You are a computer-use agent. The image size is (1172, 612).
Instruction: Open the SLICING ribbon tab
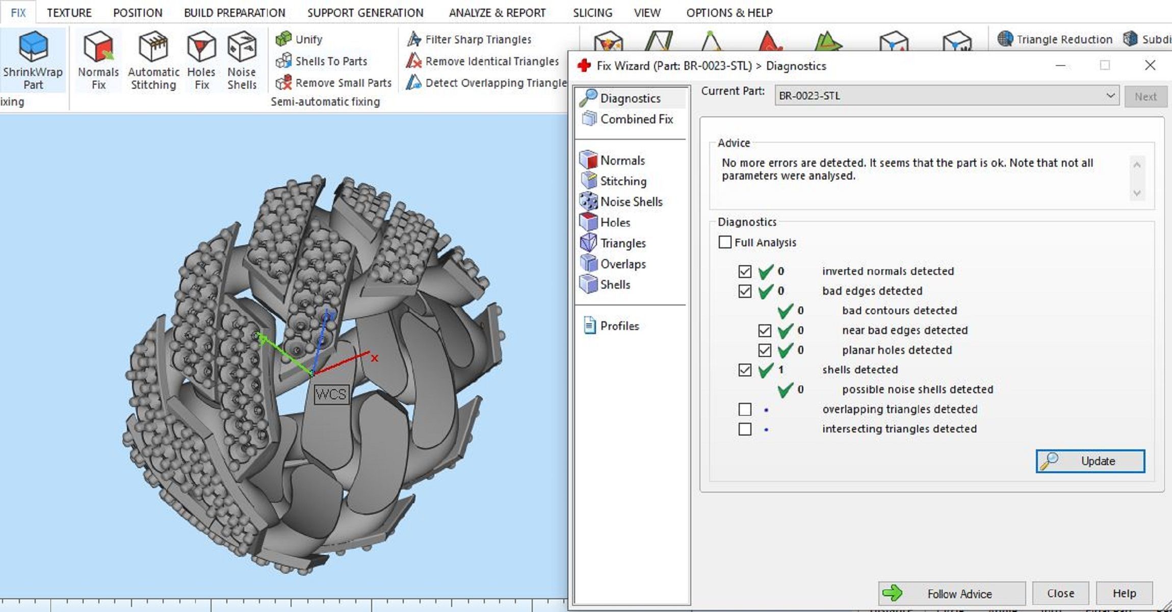click(592, 13)
